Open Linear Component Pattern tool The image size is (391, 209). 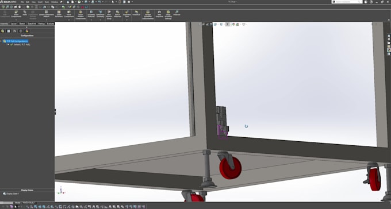click(x=47, y=14)
